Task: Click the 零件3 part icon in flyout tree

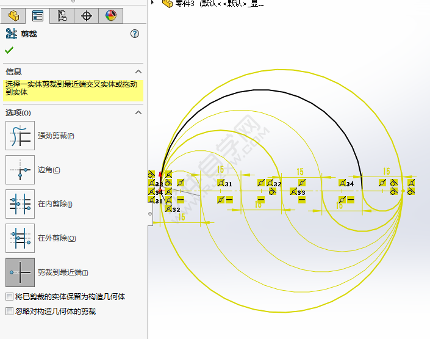Action: point(167,3)
